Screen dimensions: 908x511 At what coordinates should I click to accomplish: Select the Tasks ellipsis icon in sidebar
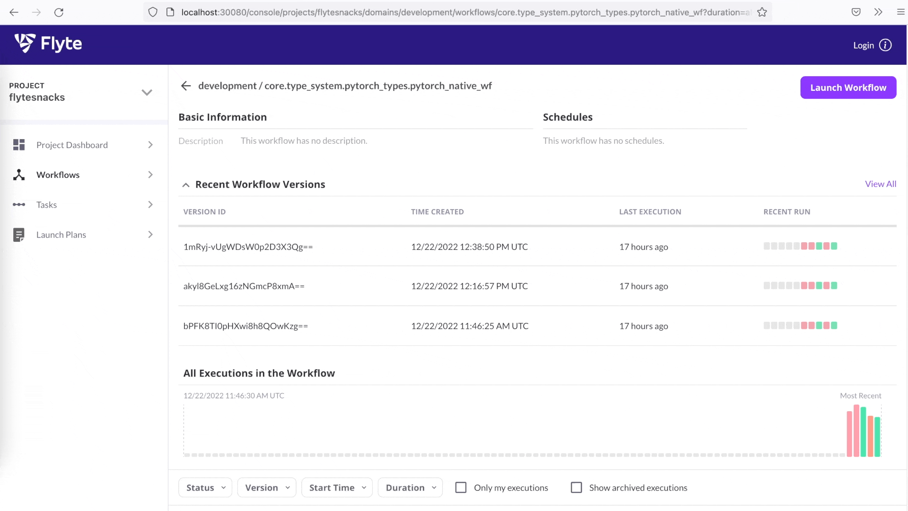[19, 204]
